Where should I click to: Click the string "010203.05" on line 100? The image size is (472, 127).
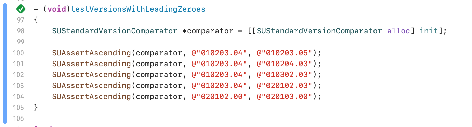tap(285, 53)
